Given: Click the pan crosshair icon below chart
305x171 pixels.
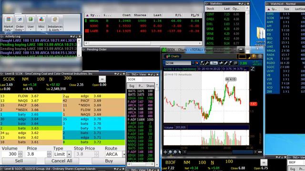Looking at the screenshot, I should point(165,152).
